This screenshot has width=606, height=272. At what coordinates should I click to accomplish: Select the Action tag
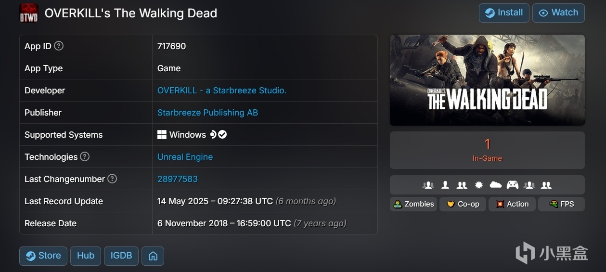tap(512, 204)
